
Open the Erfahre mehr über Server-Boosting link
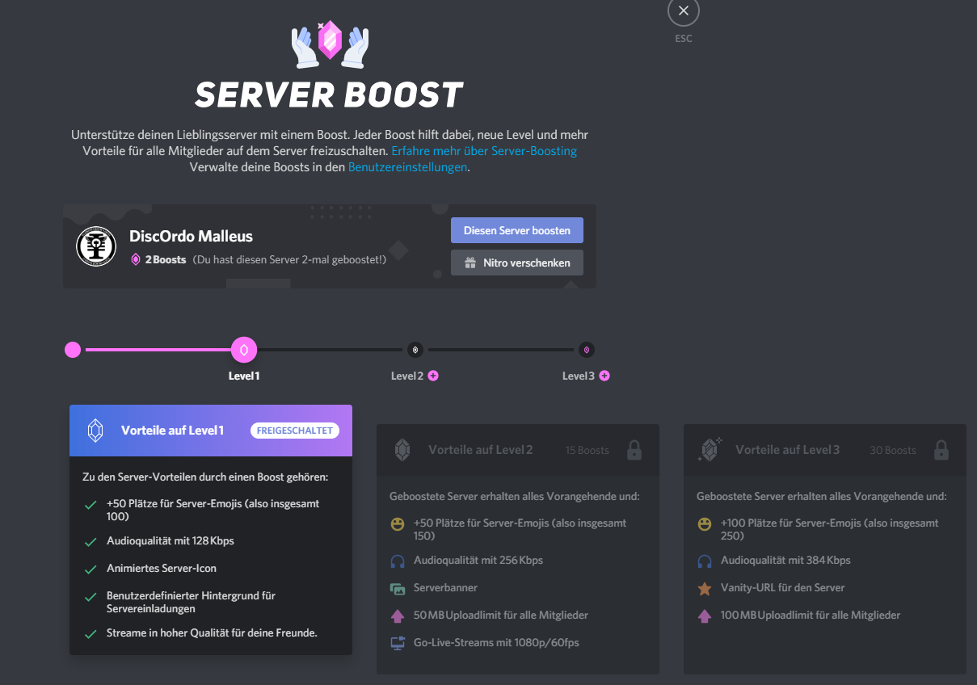tap(484, 151)
